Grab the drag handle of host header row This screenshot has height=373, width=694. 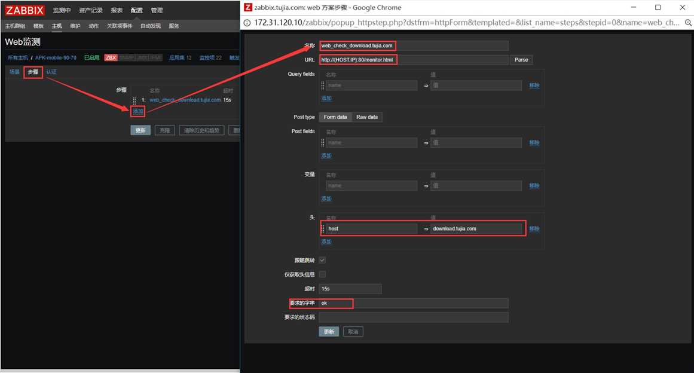(323, 229)
